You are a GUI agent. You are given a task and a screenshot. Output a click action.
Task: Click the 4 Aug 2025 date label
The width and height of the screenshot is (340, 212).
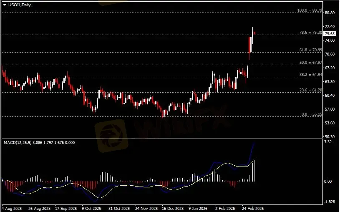click(12, 209)
